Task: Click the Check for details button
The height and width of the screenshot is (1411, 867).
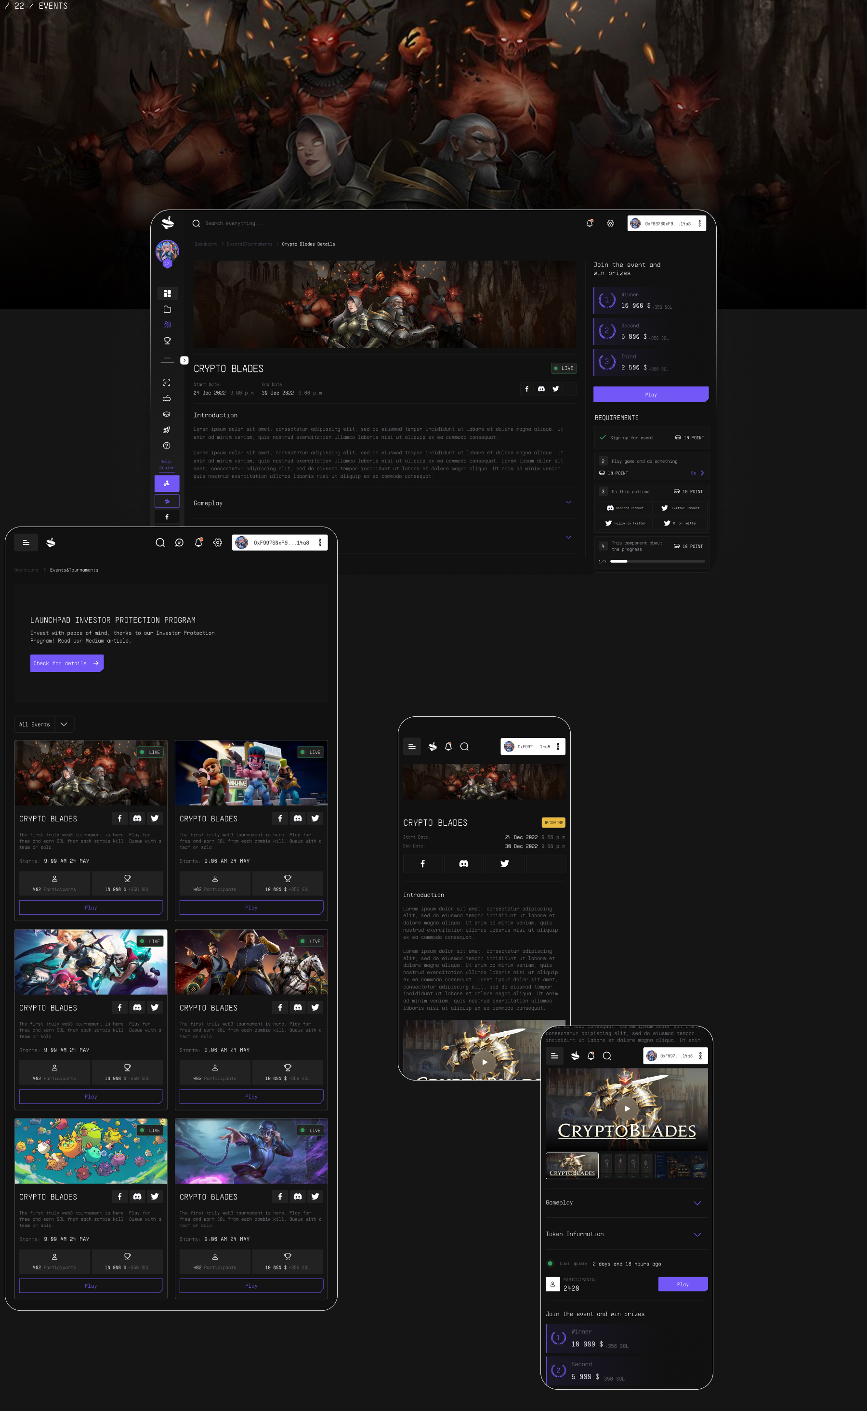Action: (x=66, y=663)
